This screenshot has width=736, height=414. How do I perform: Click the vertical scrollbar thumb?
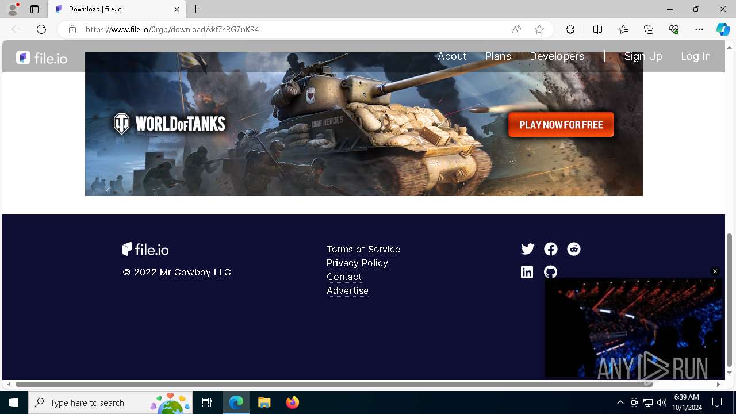pyautogui.click(x=729, y=300)
